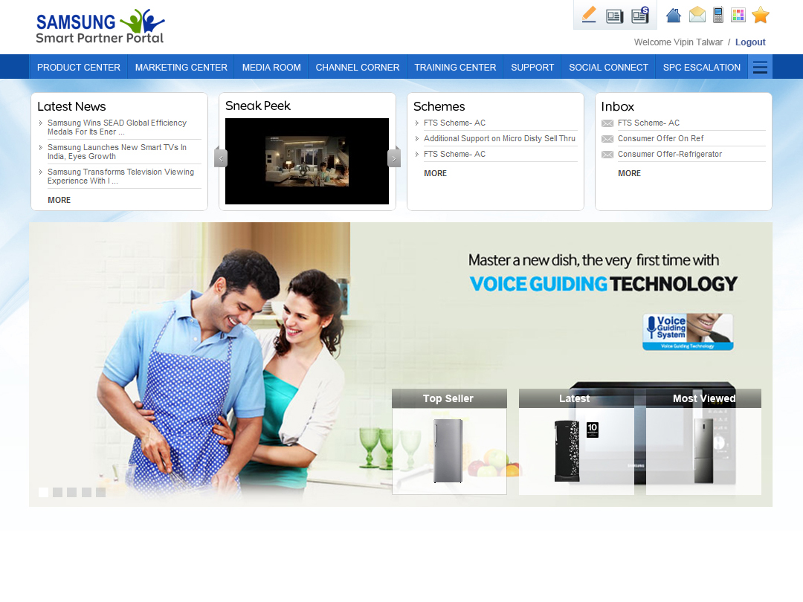Open Additional Support on Micro Disty scheme
Viewport: 803px width, 602px height.
[x=500, y=139]
